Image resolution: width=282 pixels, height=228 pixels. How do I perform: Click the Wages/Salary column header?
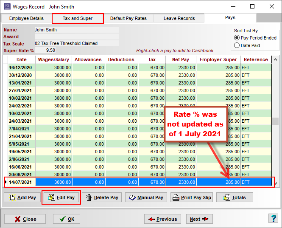click(x=53, y=59)
